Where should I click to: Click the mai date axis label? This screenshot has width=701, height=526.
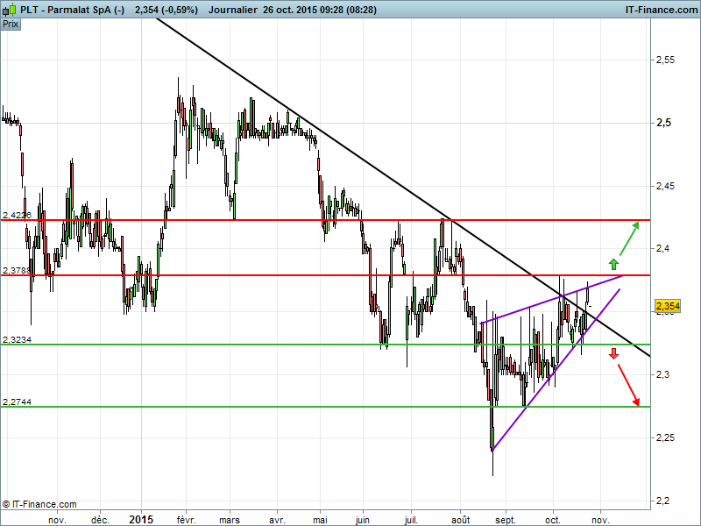320,520
